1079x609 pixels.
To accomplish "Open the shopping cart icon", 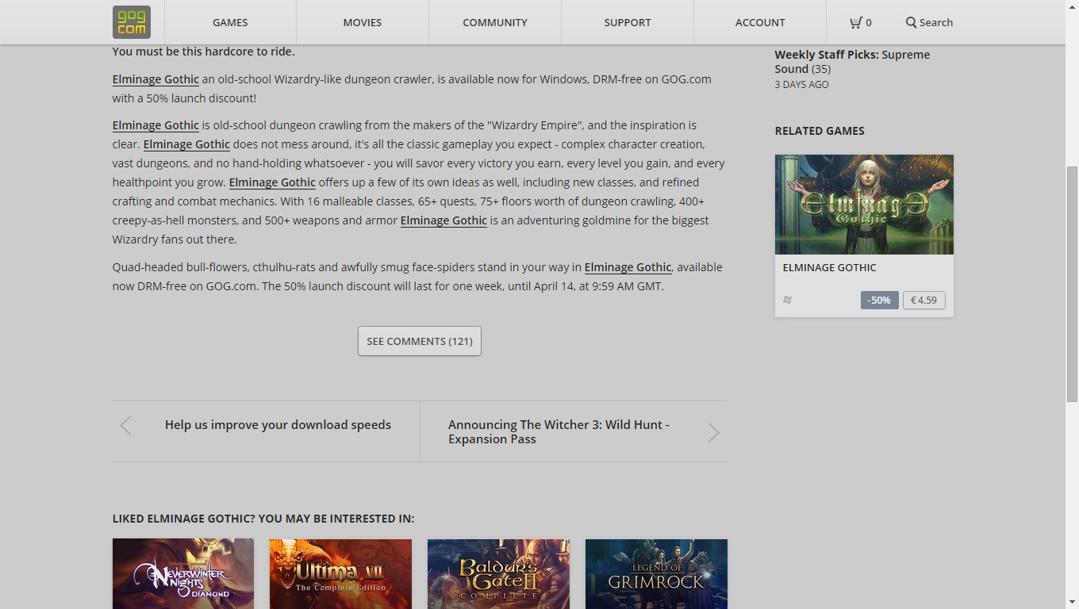I will (855, 22).
